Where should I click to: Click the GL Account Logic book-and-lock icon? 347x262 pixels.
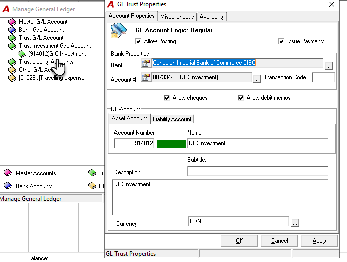click(x=119, y=30)
